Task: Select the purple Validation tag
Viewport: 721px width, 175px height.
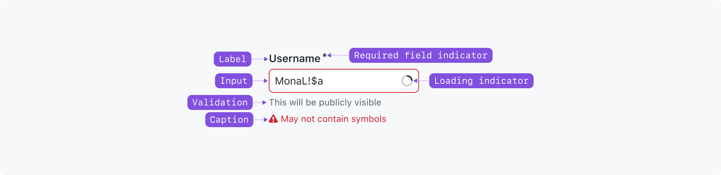Action: (220, 102)
